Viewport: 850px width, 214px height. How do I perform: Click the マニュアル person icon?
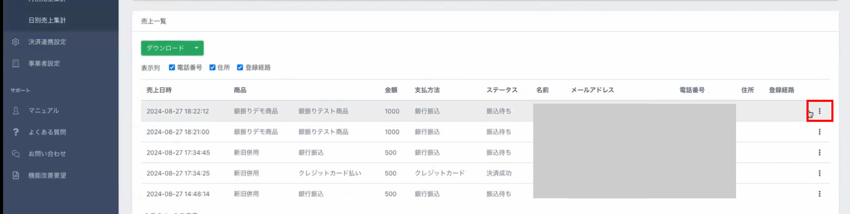16,111
